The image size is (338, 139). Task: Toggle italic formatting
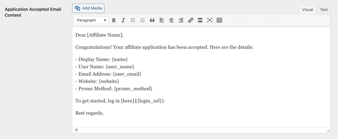click(x=123, y=20)
